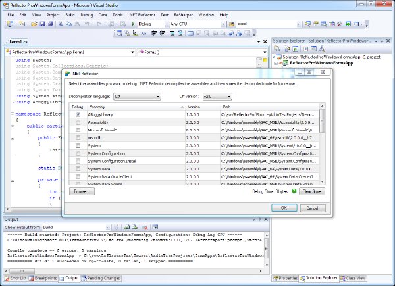Collapse the ReflectorProWindowsFormsApp project node
395x286 pixels.
pos(276,63)
